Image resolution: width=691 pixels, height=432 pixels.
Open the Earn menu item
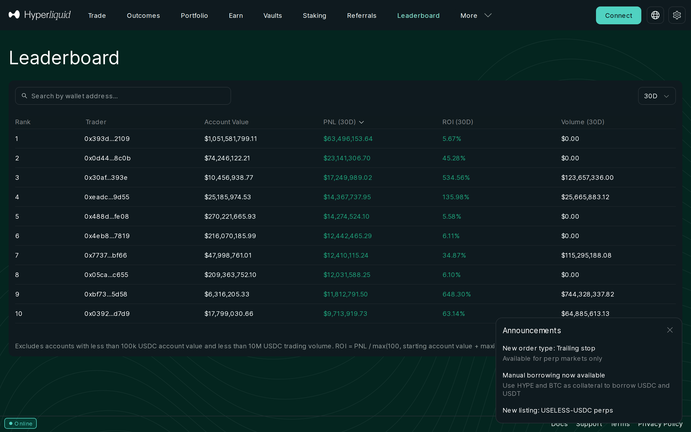click(236, 15)
